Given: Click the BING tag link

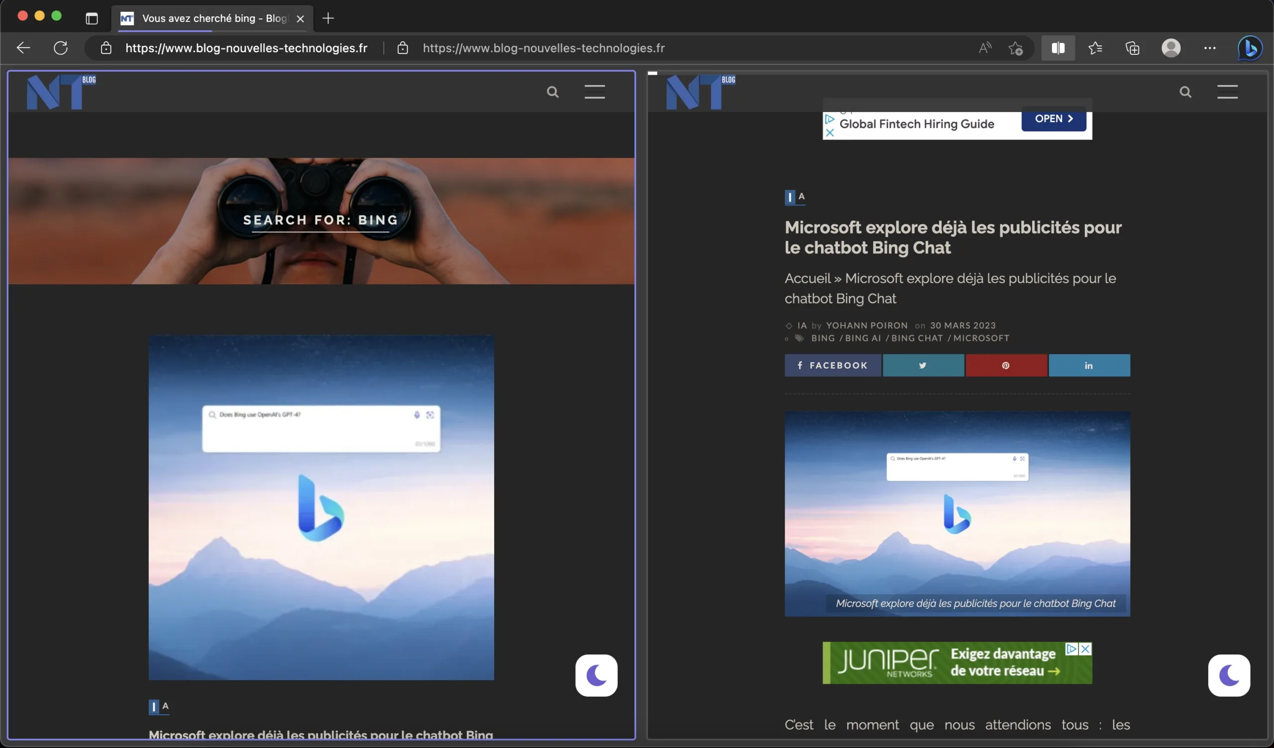Looking at the screenshot, I should [x=823, y=338].
